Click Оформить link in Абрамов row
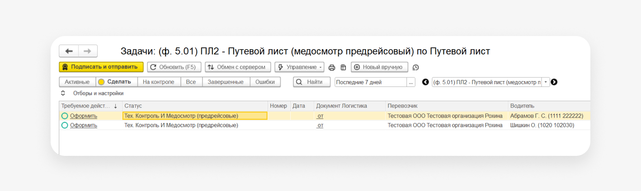Image resolution: width=641 pixels, height=191 pixels. (x=84, y=116)
